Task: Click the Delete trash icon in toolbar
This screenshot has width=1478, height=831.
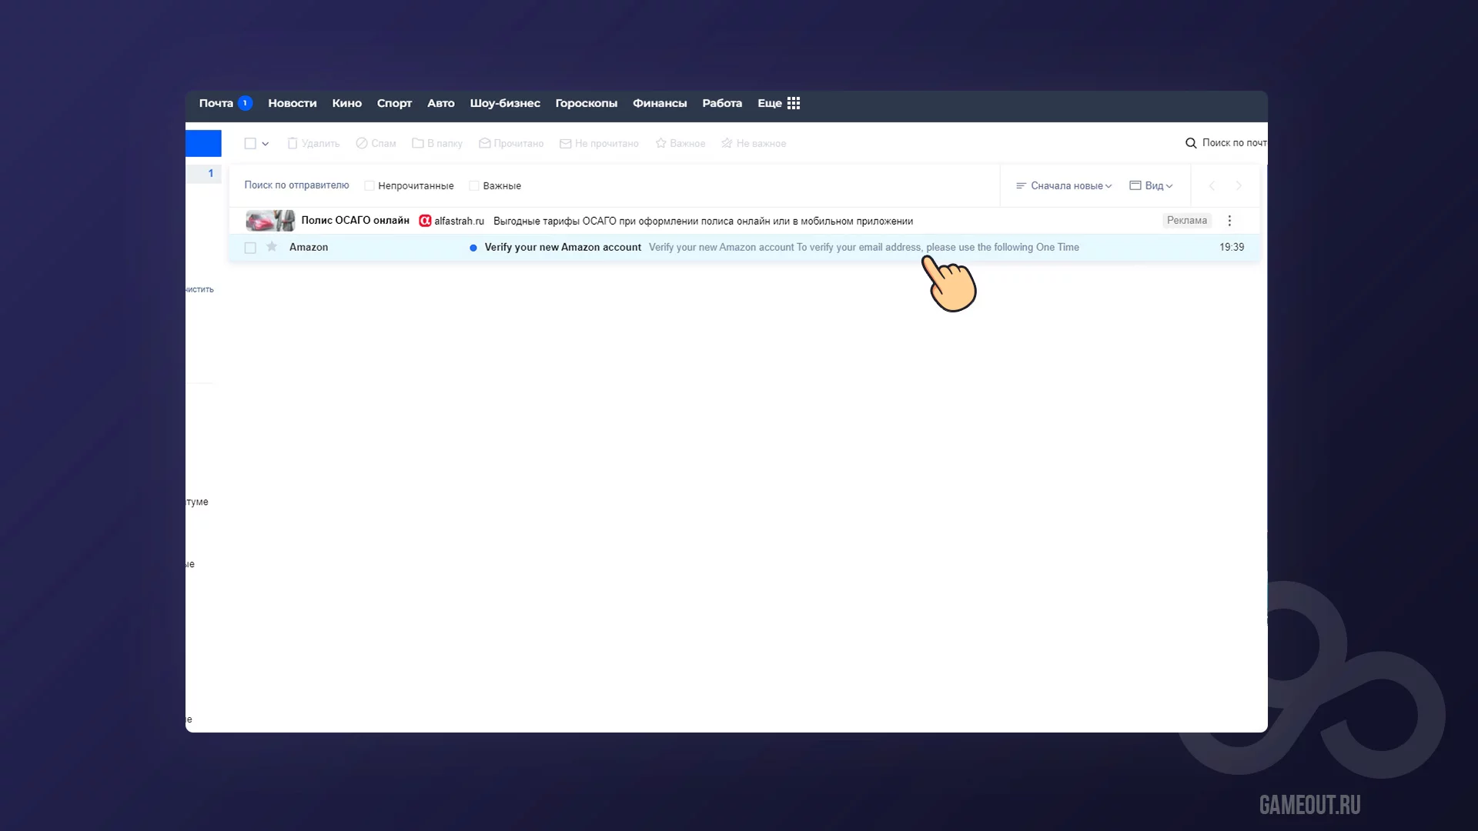Action: pos(293,143)
